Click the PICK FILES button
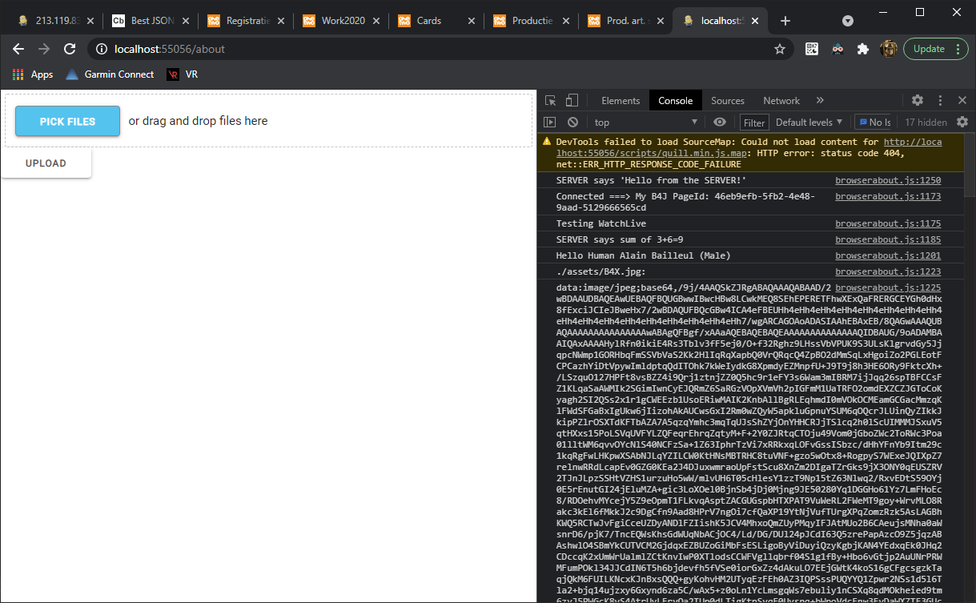This screenshot has height=603, width=976. pyautogui.click(x=67, y=122)
